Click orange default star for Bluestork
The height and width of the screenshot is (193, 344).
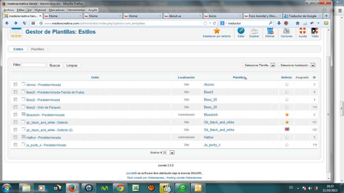[x=287, y=115]
